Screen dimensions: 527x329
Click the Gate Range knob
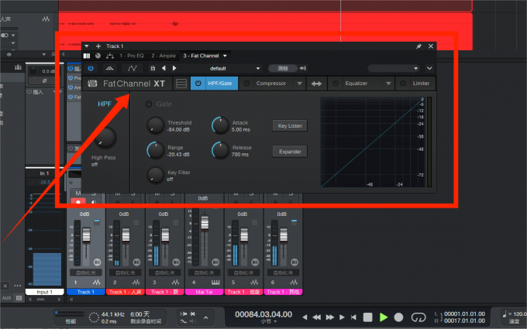coord(155,150)
